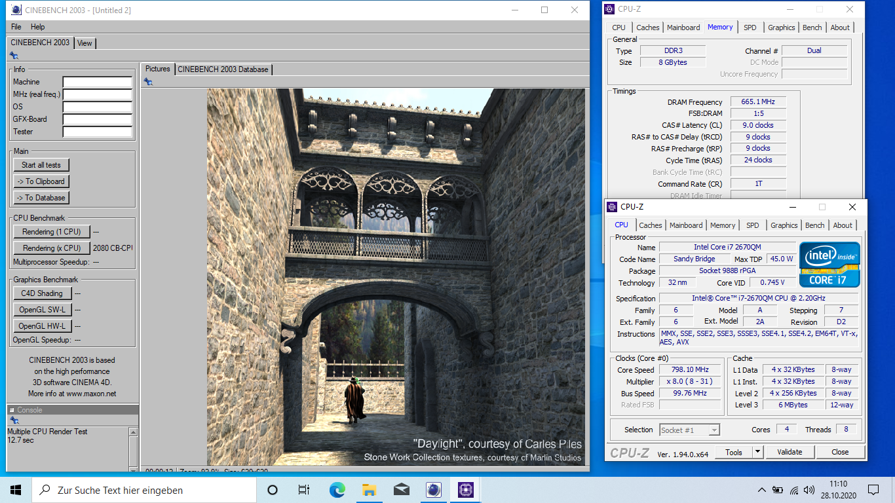Click the rendered Daylight picture

(396, 277)
